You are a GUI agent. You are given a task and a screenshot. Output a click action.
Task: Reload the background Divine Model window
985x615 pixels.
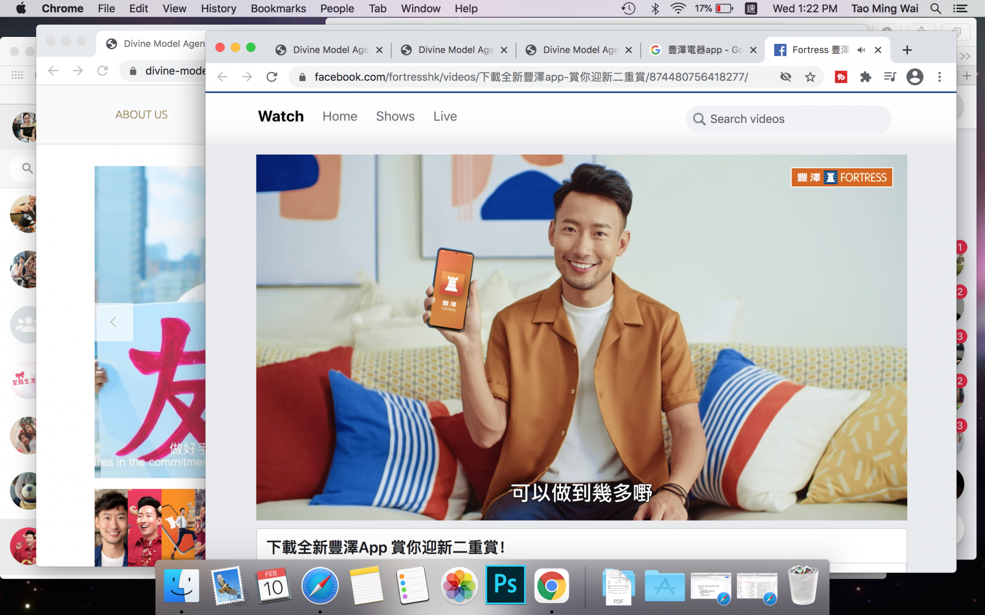coord(102,71)
